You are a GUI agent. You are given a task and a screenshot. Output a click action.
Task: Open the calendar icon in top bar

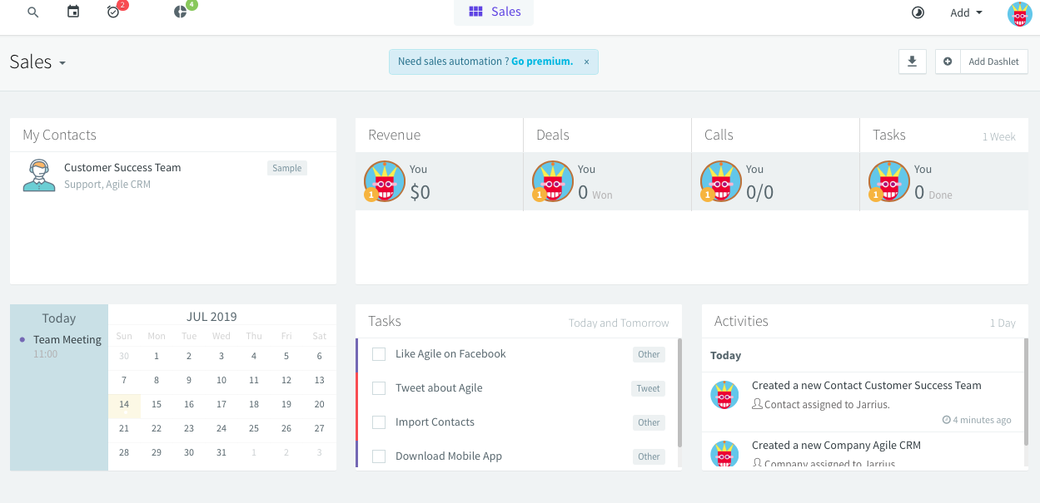(x=73, y=12)
